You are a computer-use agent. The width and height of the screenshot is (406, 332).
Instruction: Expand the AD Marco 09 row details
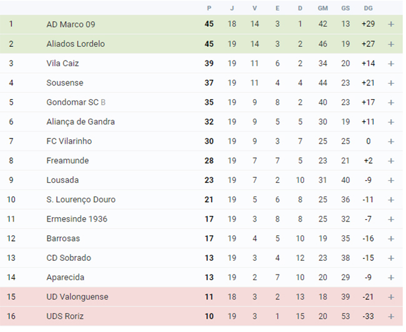[391, 24]
